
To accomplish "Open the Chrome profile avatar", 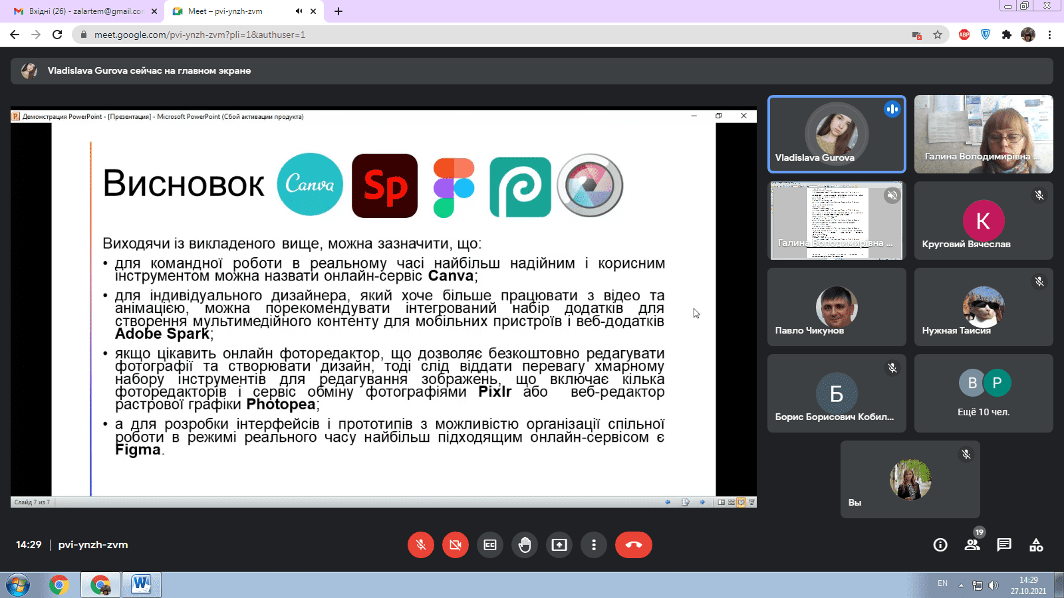I will [1028, 35].
